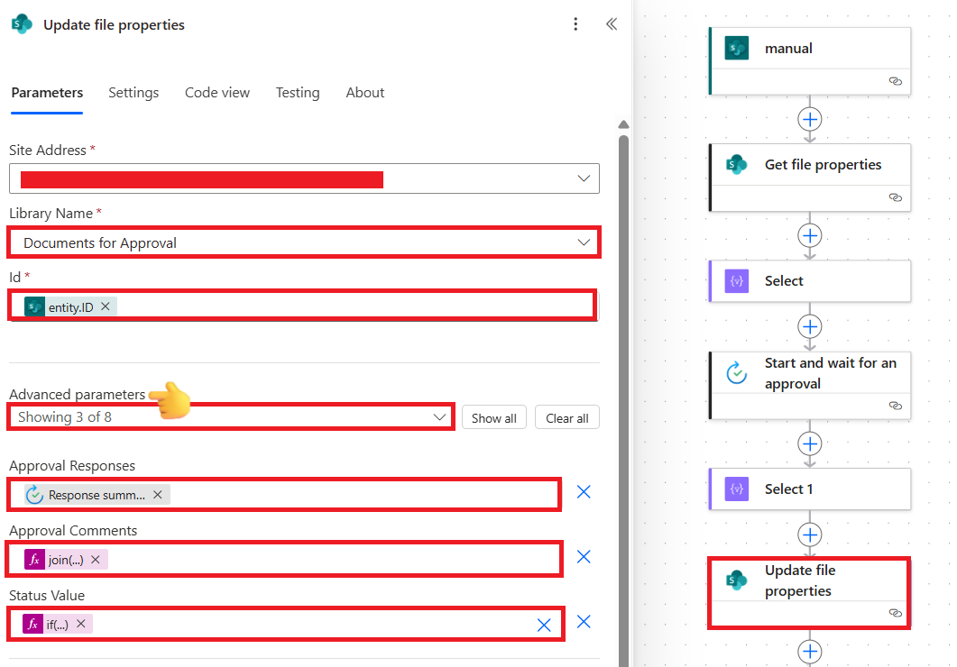The image size is (957, 667).
Task: Click the Clear all button
Action: (x=567, y=417)
